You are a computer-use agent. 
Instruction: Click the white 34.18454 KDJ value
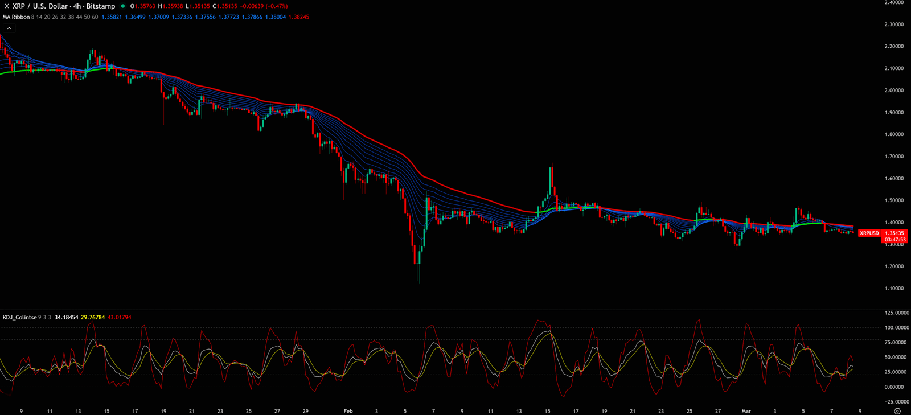point(66,317)
